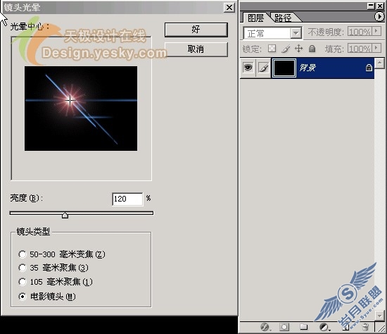The width and height of the screenshot is (387, 334).
Task: Open the Layers panel flyout menu arrow
Action: (x=379, y=17)
